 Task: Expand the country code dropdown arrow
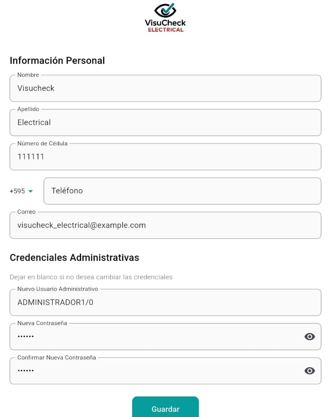coord(31,191)
